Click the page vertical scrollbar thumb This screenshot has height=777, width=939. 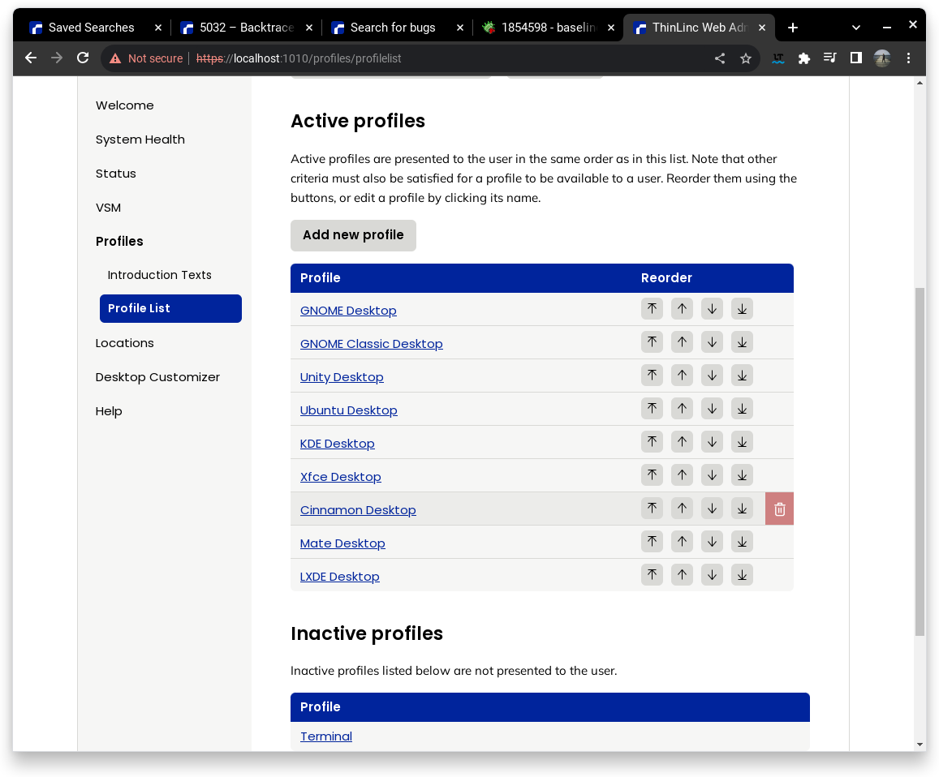click(x=920, y=462)
